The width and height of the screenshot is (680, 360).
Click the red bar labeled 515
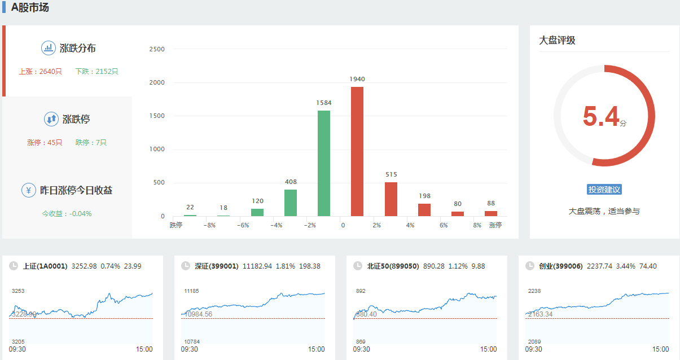point(391,199)
